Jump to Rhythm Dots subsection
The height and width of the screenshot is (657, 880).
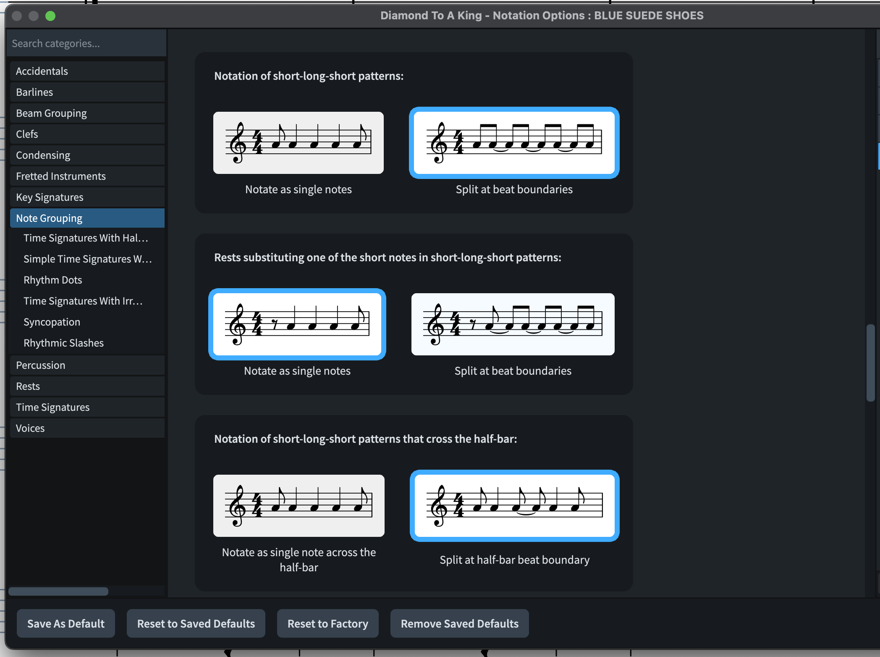53,280
